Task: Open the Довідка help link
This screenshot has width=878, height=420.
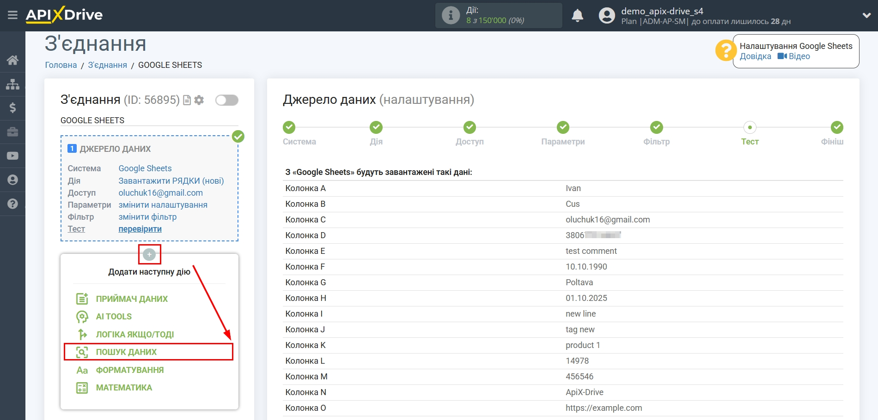Action: click(755, 56)
